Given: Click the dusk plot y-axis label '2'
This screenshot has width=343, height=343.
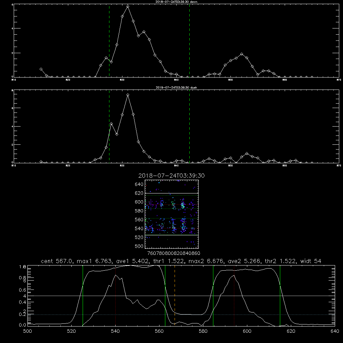Looking at the screenshot, I should [x=12, y=145].
